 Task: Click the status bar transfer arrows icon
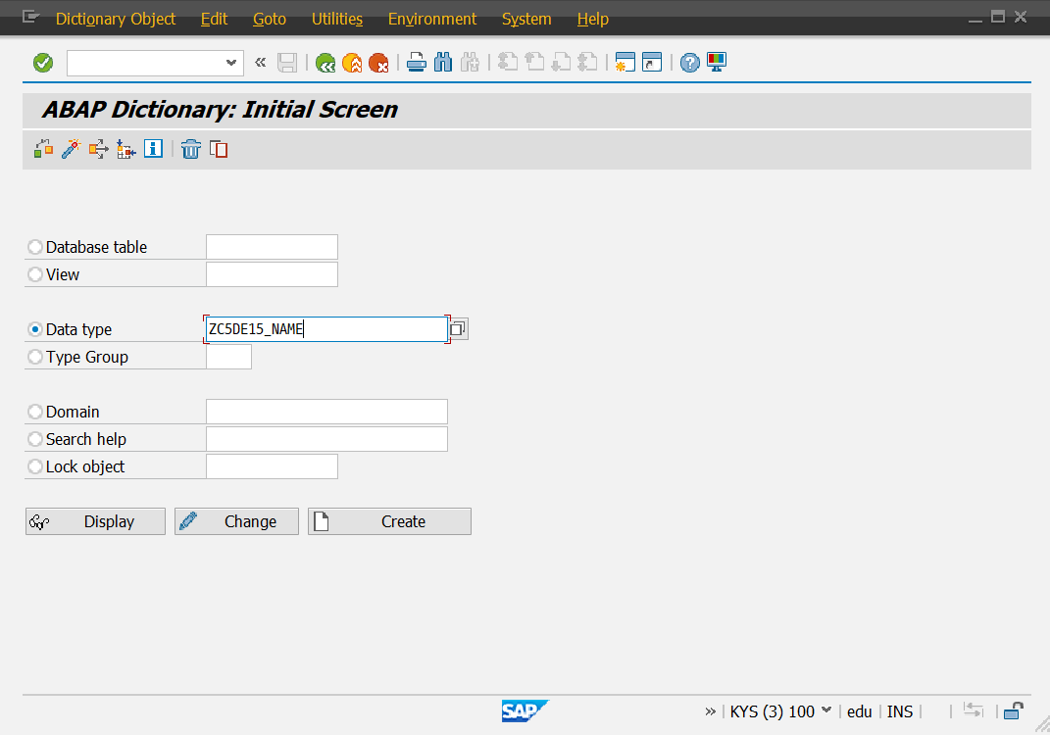tap(973, 710)
